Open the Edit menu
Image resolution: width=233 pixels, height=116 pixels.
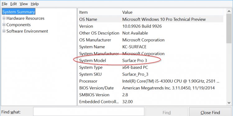point(14,4)
